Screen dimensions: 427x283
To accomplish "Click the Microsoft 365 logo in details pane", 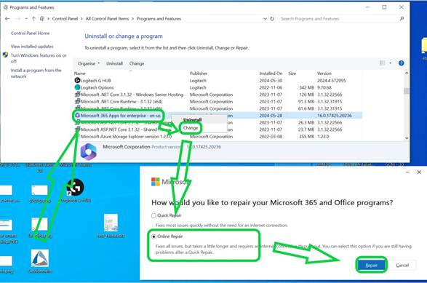I will pyautogui.click(x=89, y=151).
